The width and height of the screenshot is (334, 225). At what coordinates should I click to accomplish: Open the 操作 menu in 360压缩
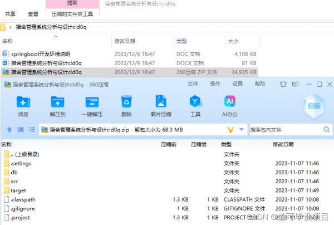215,84
